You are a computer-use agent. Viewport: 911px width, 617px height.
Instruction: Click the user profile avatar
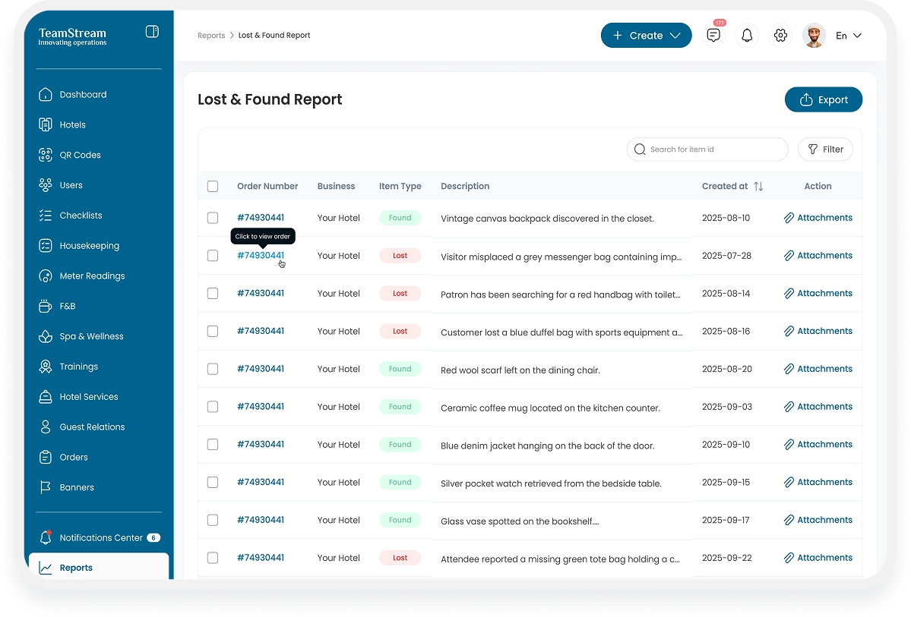coord(814,36)
